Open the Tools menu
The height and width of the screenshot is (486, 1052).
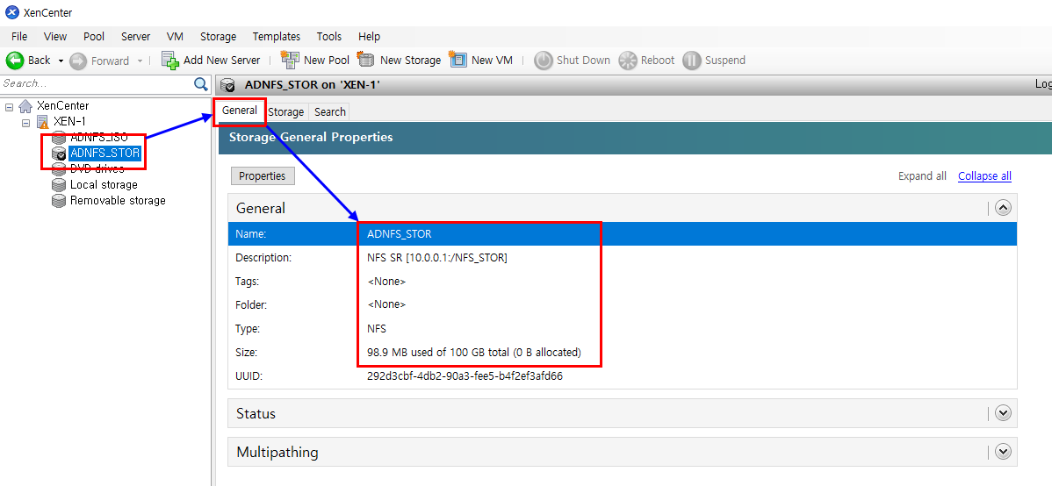click(x=328, y=36)
